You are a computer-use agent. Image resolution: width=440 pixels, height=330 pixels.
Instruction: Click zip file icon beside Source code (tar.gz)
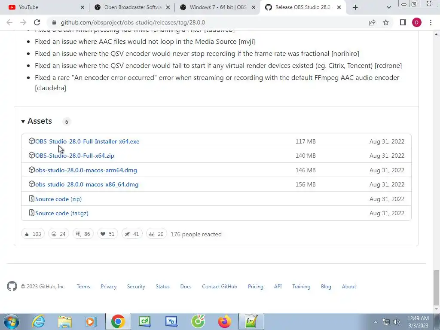click(32, 213)
